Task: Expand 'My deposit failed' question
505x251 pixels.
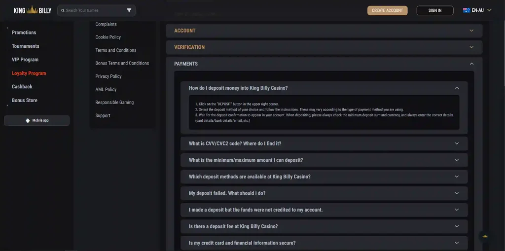Action: [324, 193]
